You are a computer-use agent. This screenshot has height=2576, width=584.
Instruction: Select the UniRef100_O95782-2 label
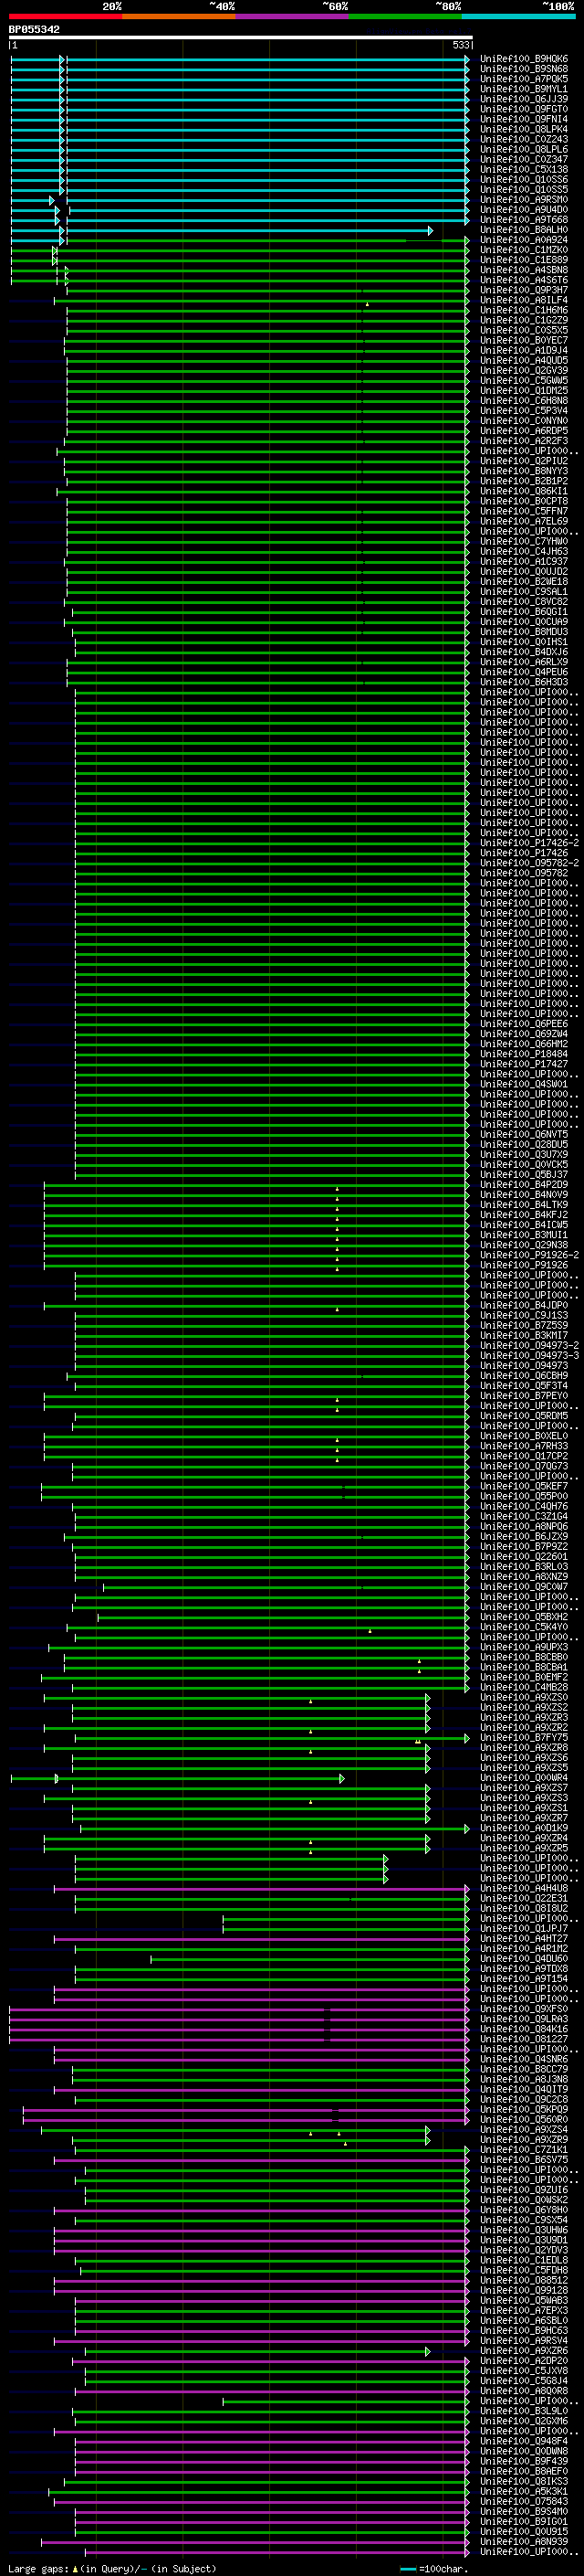point(529,863)
